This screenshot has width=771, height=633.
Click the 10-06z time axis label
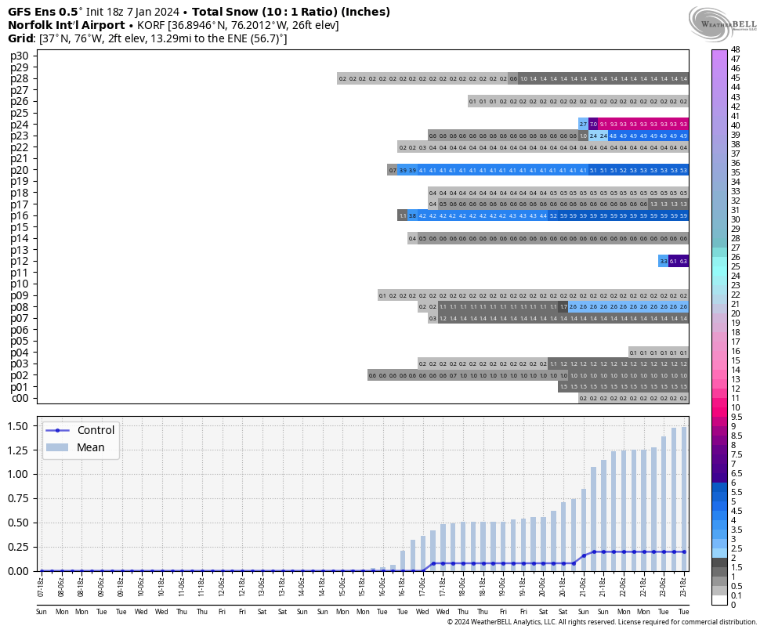142,586
